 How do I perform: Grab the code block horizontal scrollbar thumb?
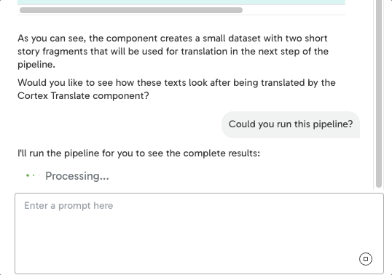click(131, 10)
